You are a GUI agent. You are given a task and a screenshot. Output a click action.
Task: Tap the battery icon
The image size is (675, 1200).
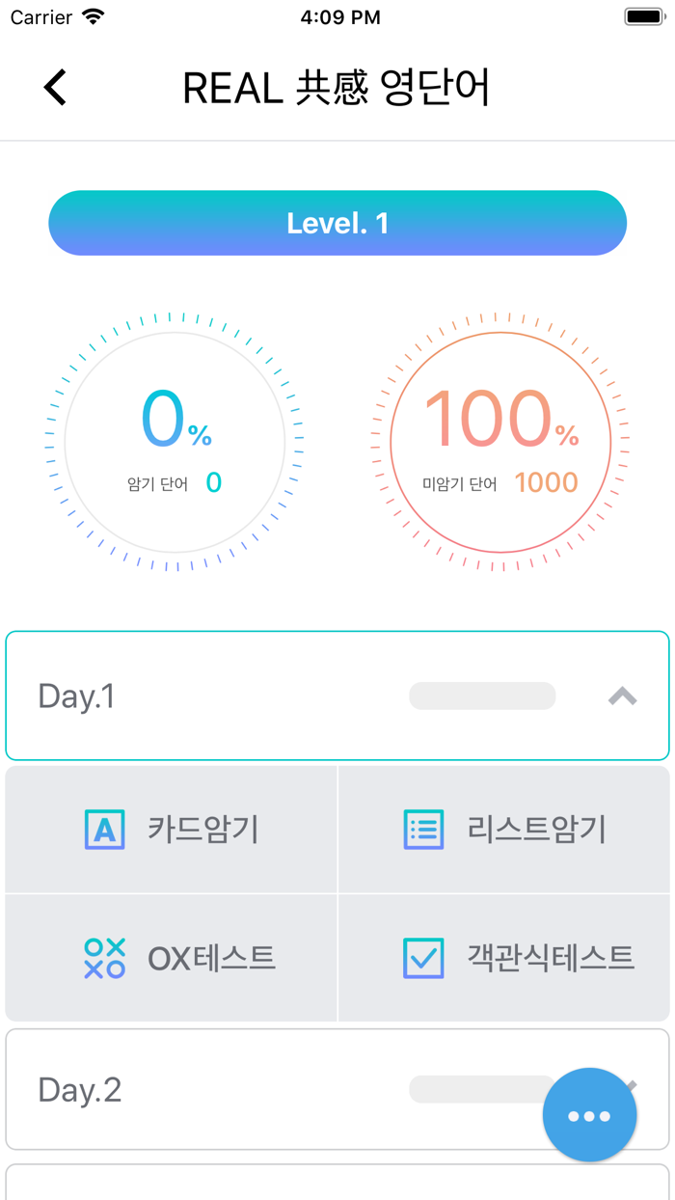[642, 15]
